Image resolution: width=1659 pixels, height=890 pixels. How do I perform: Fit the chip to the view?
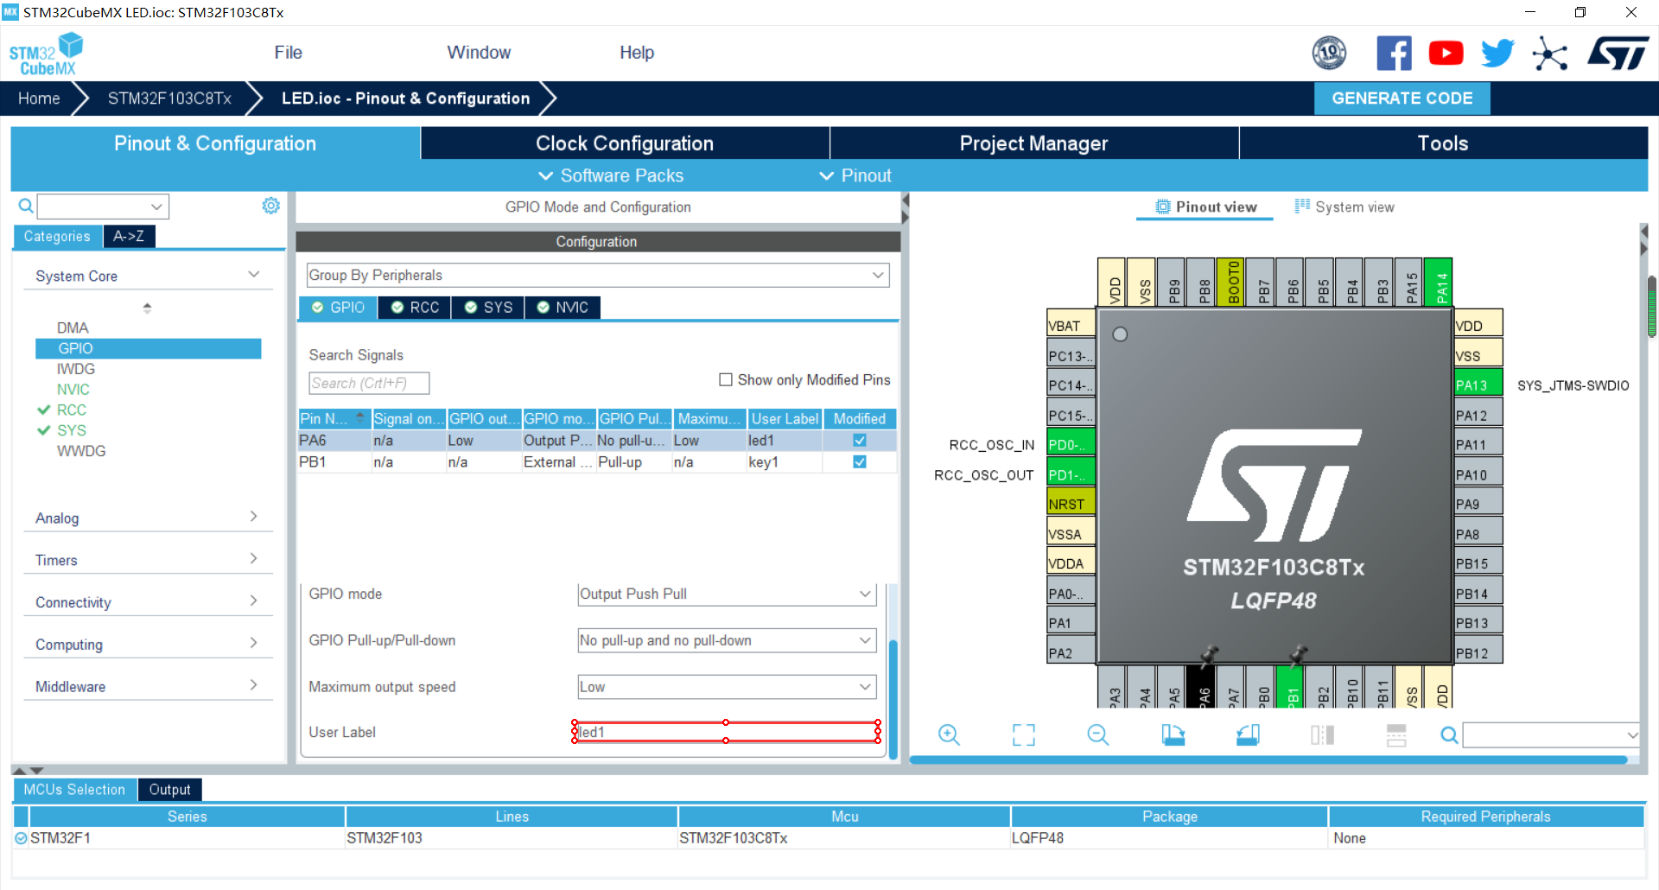click(x=1024, y=735)
